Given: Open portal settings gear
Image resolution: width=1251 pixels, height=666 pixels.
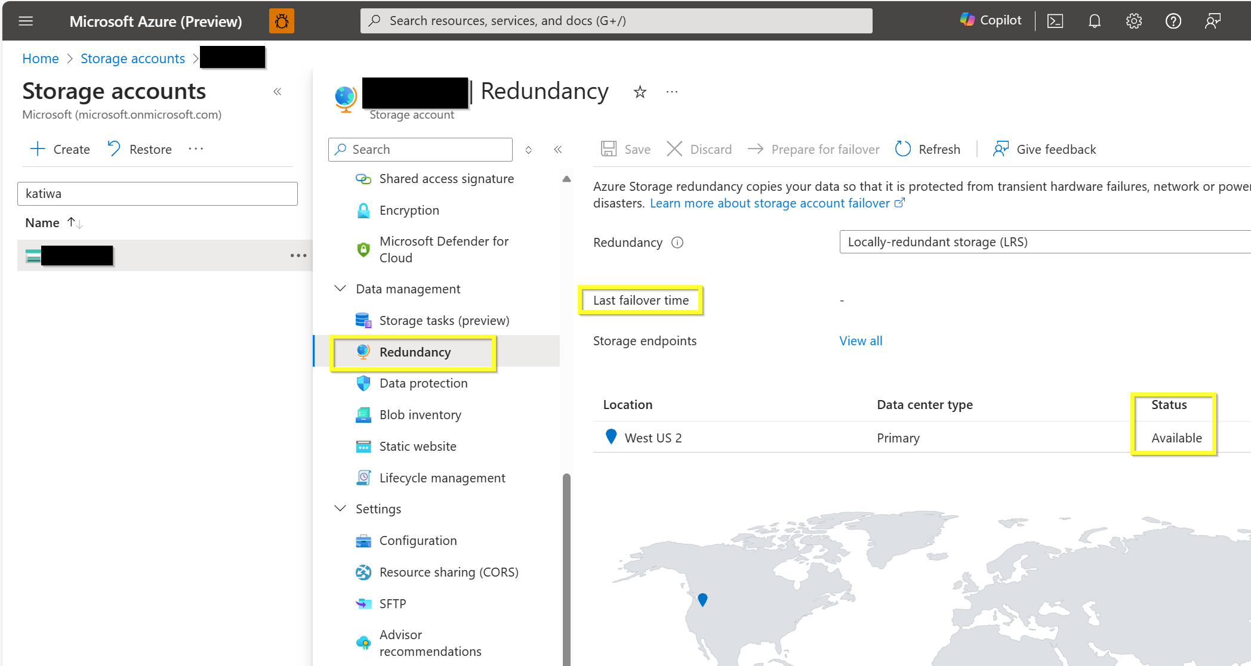Looking at the screenshot, I should point(1134,21).
